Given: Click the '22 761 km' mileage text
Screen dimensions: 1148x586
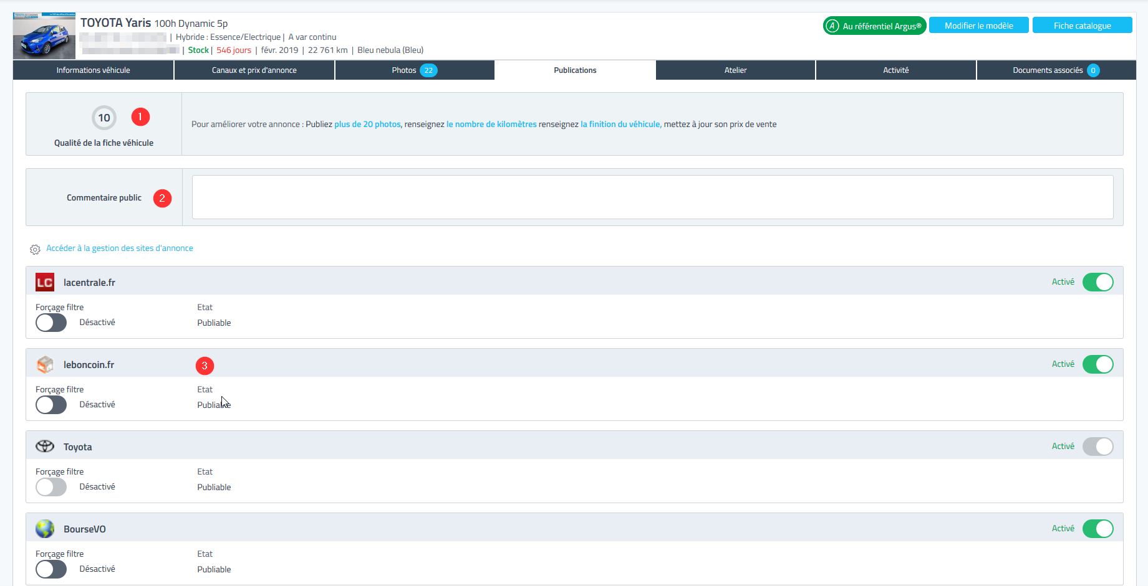Looking at the screenshot, I should click(x=328, y=50).
